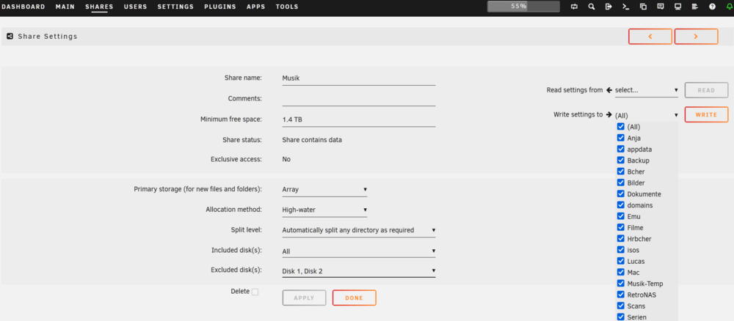Uncheck the isos share checkbox

pyautogui.click(x=621, y=250)
